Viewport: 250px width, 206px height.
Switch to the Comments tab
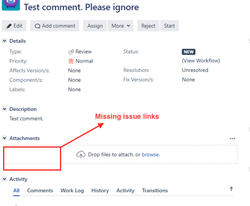[x=40, y=190]
